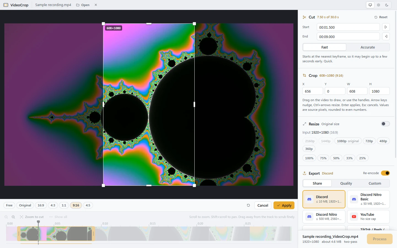Choose the 1:1 aspect ratio
Screen dimensions: 397x248
[64, 205]
